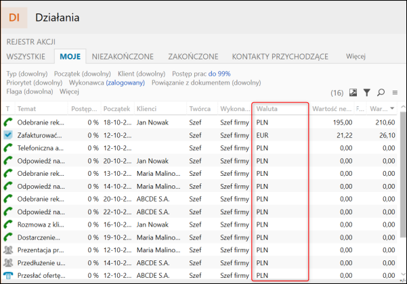Click the 26,10 value cell
407x284 pixels.
click(x=387, y=135)
